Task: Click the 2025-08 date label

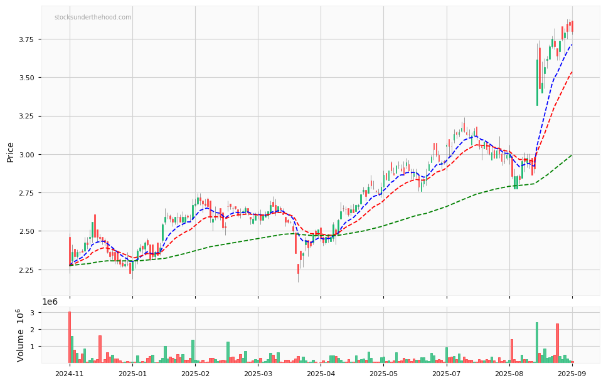Action: (x=509, y=374)
